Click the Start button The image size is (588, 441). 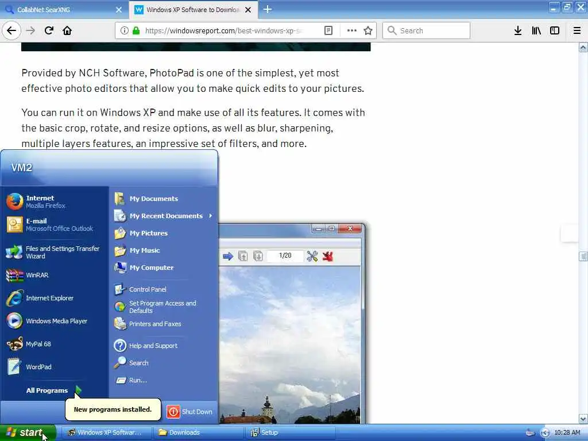[x=28, y=432]
